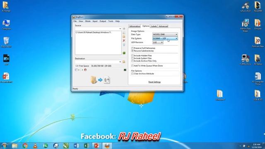Open the Tools menu
The image size is (265, 149).
[x=111, y=21]
